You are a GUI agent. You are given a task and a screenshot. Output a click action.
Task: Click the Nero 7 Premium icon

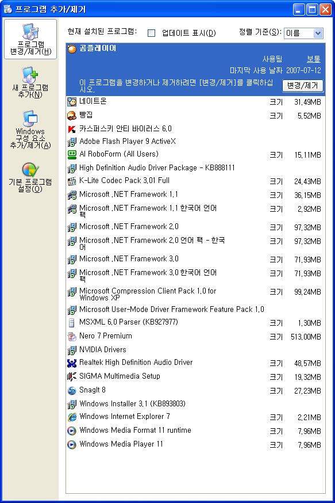pyautogui.click(x=72, y=337)
